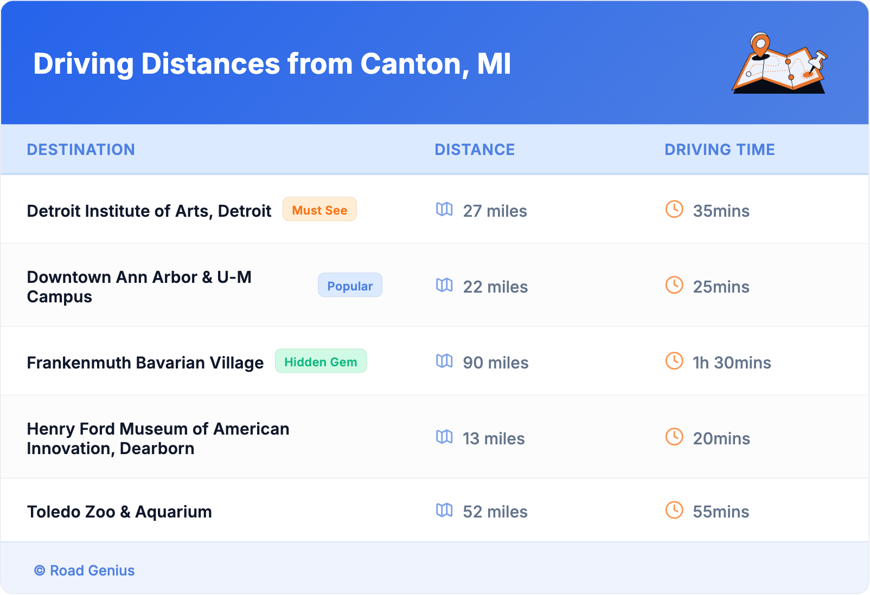Select Detroit Institute of Arts destination
Viewport: 870px width, 595px height.
[149, 211]
